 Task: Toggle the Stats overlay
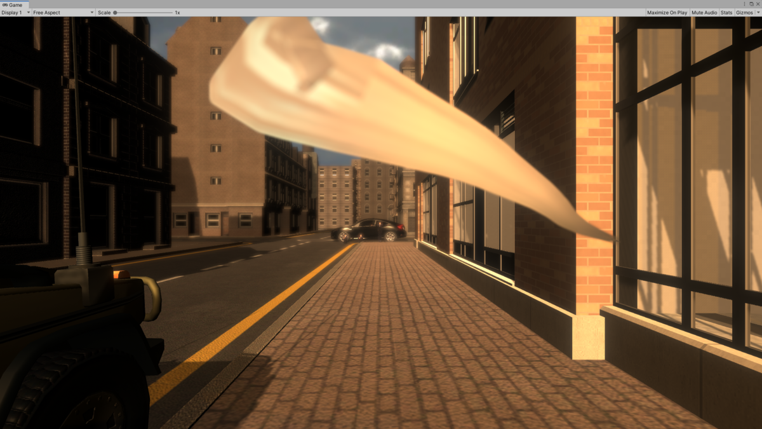726,13
